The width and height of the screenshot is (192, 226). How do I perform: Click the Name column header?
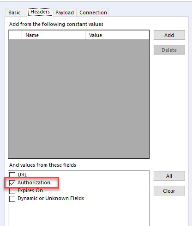coord(54,35)
